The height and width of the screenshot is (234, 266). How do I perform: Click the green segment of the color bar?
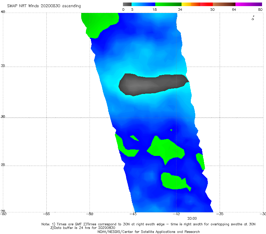pos(168,4)
